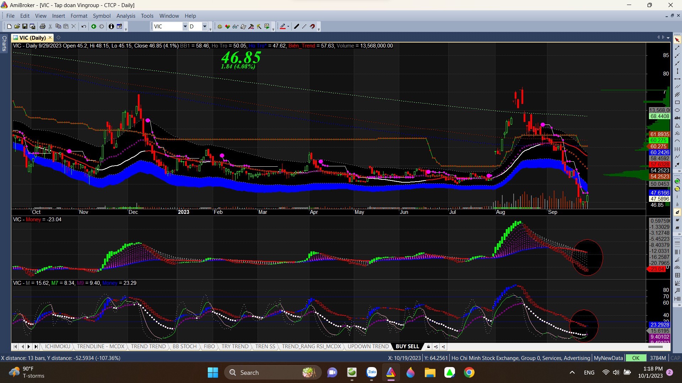Go back with the green left arrow
Image resolution: width=682 pixels, height=383 pixels.
click(94, 27)
